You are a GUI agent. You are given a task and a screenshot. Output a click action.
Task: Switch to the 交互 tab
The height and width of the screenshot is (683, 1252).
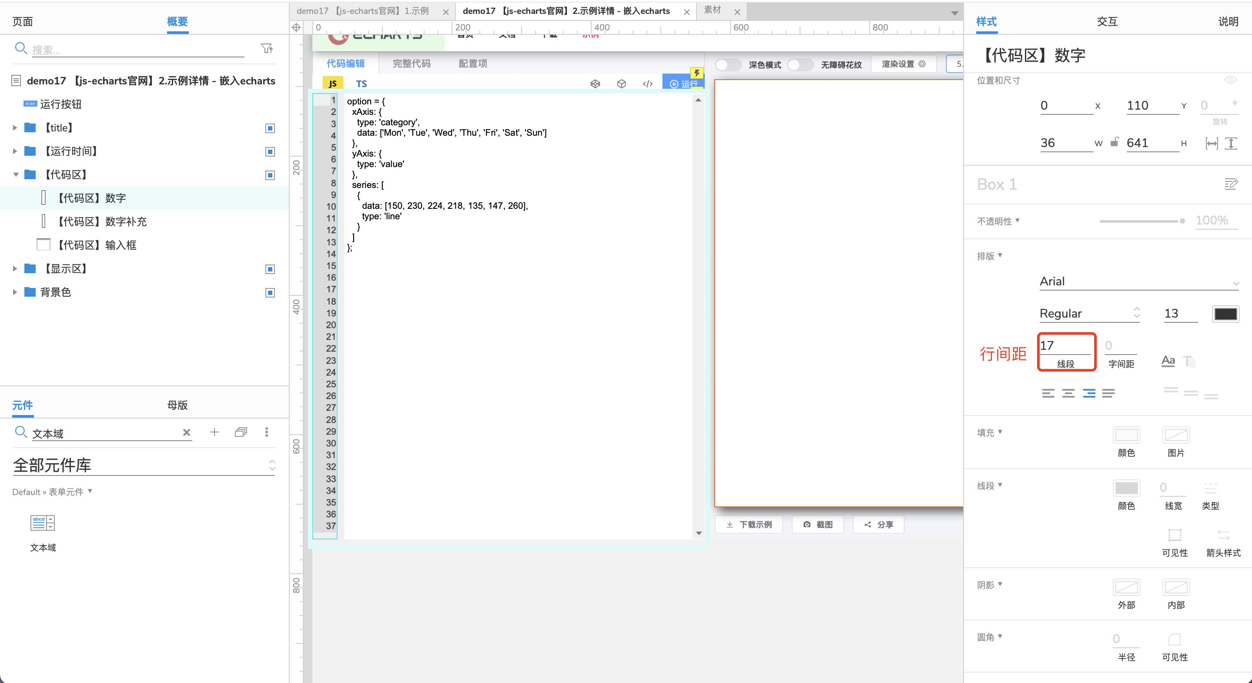(x=1107, y=21)
